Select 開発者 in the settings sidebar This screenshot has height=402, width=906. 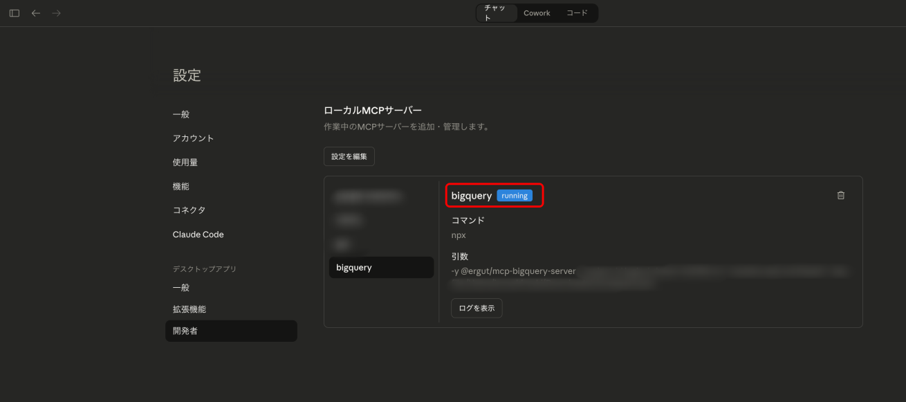tap(185, 331)
